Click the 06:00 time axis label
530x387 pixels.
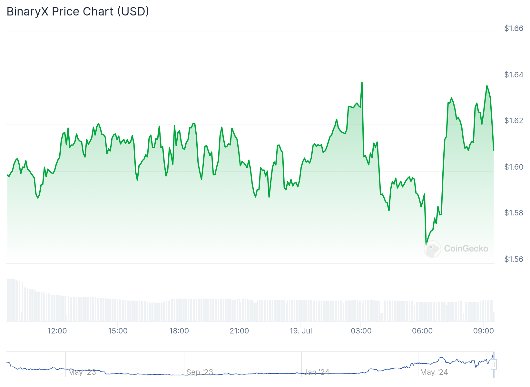point(422,331)
